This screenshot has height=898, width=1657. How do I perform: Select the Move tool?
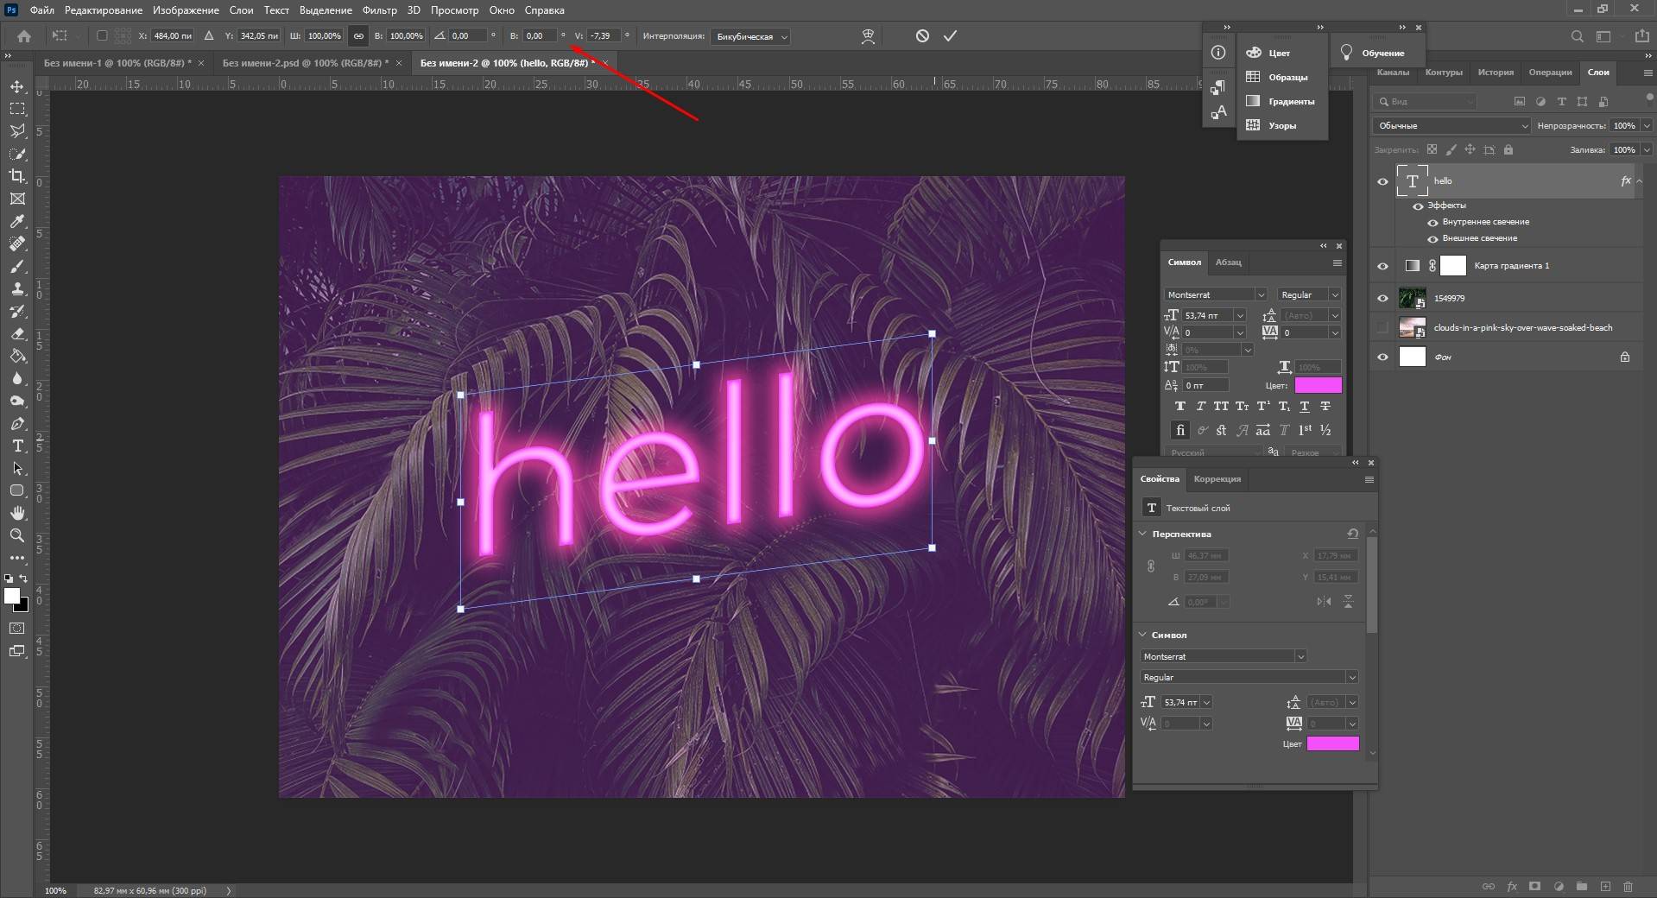point(17,86)
